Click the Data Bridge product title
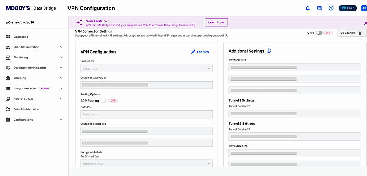Viewport: 367px width, 176px height. pyautogui.click(x=44, y=8)
